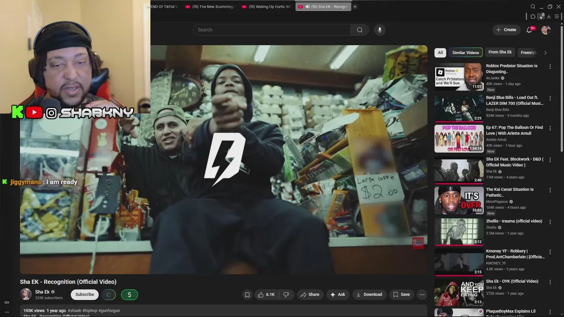This screenshot has height=317, width=564.
Task: Open Kmoney YF Robbery thumbnail
Action: tap(459, 262)
